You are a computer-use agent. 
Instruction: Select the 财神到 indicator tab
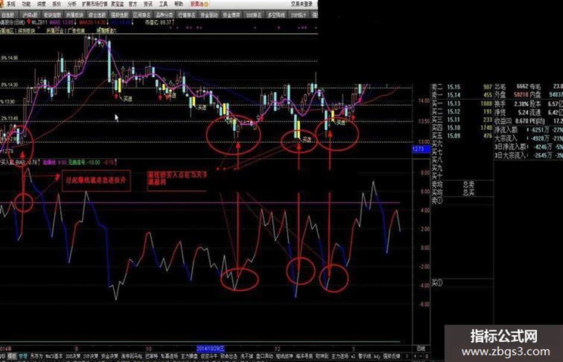(x=322, y=356)
